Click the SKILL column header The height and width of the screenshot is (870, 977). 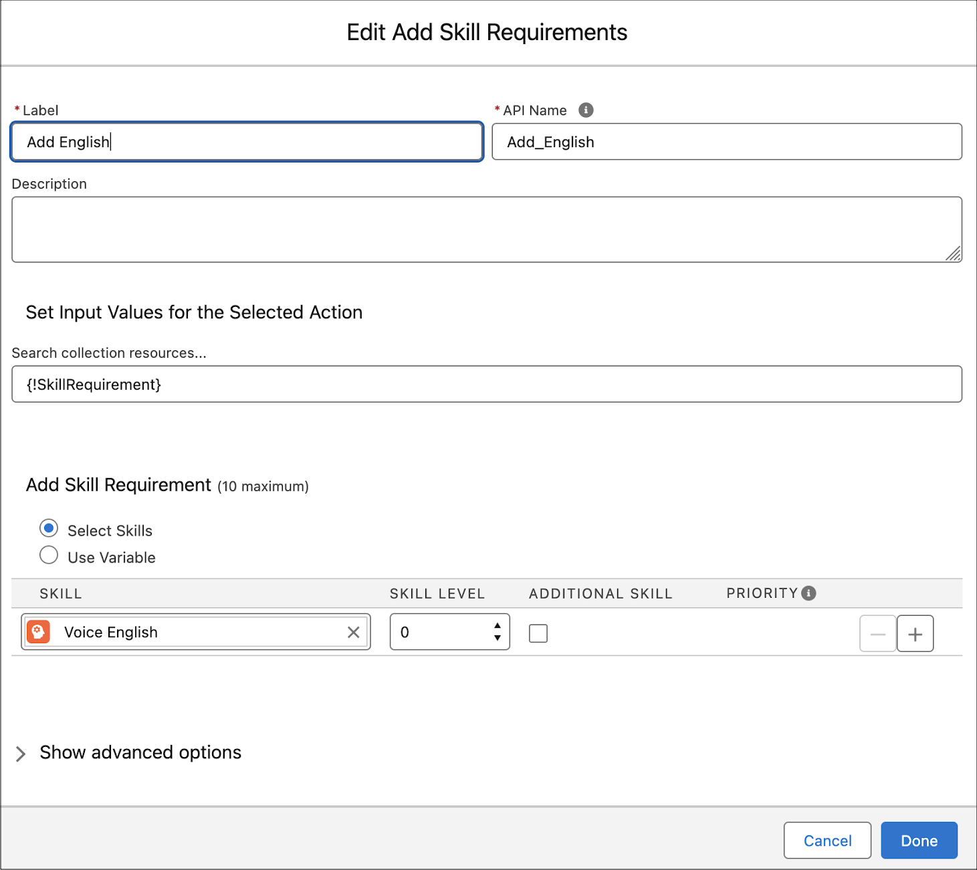pyautogui.click(x=61, y=594)
